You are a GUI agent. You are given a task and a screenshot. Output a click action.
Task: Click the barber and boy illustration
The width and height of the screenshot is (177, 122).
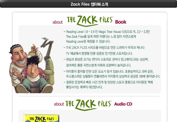pos(32,65)
